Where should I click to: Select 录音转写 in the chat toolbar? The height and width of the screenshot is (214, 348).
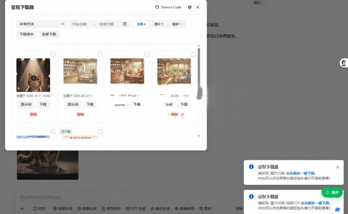click(184, 208)
